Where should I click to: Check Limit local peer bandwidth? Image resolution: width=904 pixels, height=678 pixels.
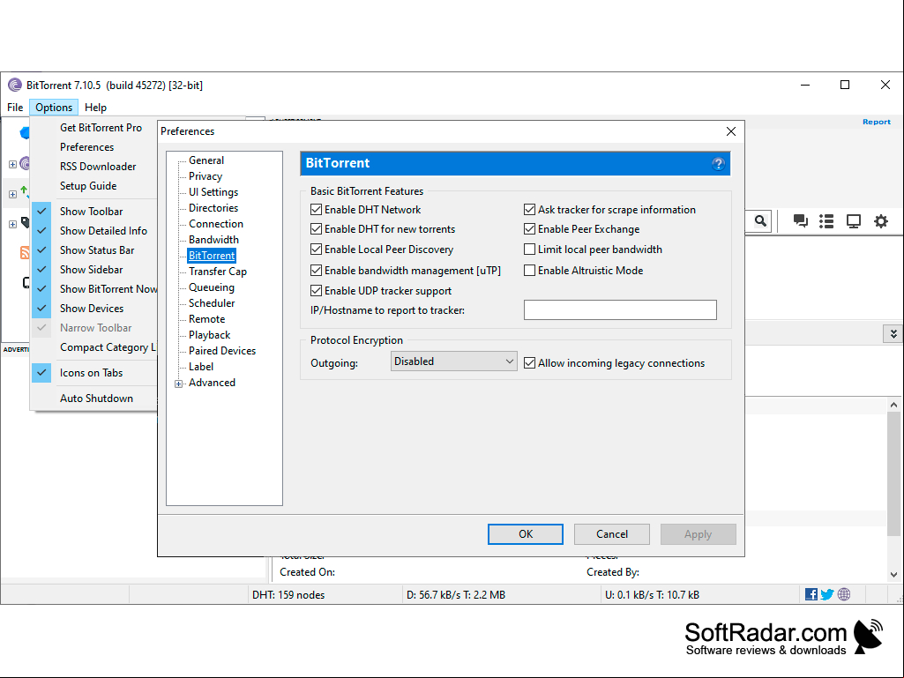click(x=529, y=249)
